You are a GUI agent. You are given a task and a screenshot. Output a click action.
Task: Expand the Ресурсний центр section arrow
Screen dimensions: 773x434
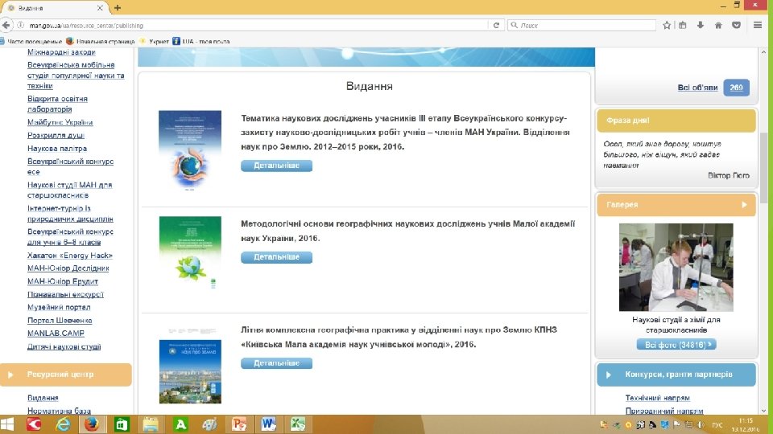(10, 375)
